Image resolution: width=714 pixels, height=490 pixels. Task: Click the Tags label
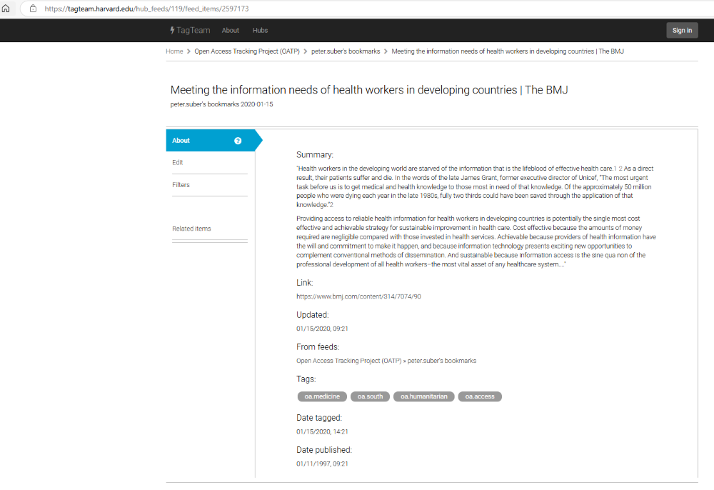pyautogui.click(x=306, y=379)
